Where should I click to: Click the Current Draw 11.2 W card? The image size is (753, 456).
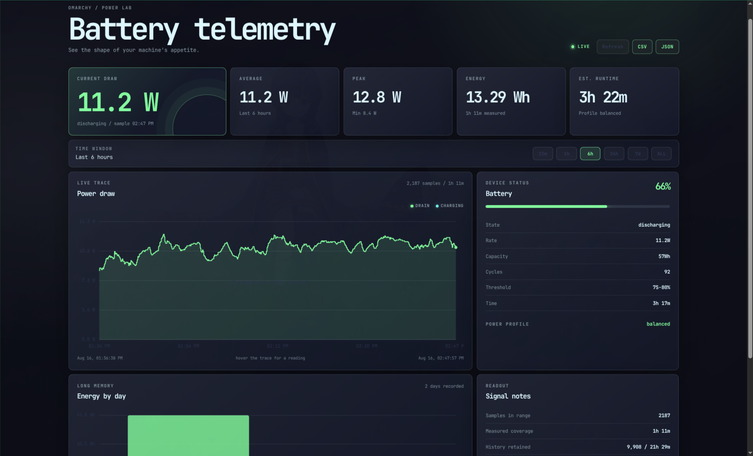pyautogui.click(x=147, y=101)
